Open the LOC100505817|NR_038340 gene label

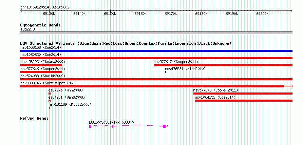[112, 122]
